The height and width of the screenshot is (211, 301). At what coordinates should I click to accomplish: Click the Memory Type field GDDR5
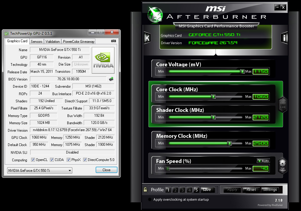[x=44, y=115]
